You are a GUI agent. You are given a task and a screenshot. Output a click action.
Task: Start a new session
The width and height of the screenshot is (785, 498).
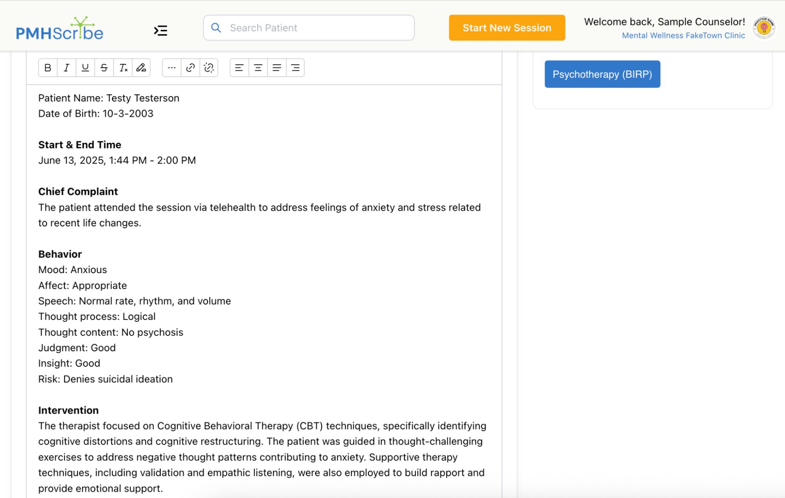[507, 28]
